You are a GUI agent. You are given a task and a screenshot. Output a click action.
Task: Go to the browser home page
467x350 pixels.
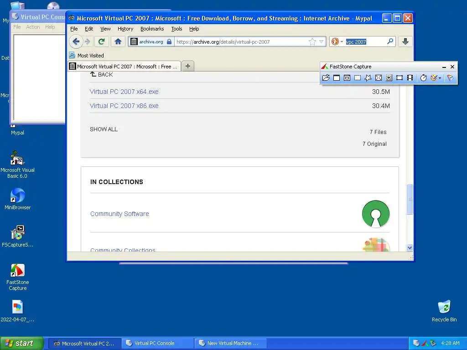(118, 41)
